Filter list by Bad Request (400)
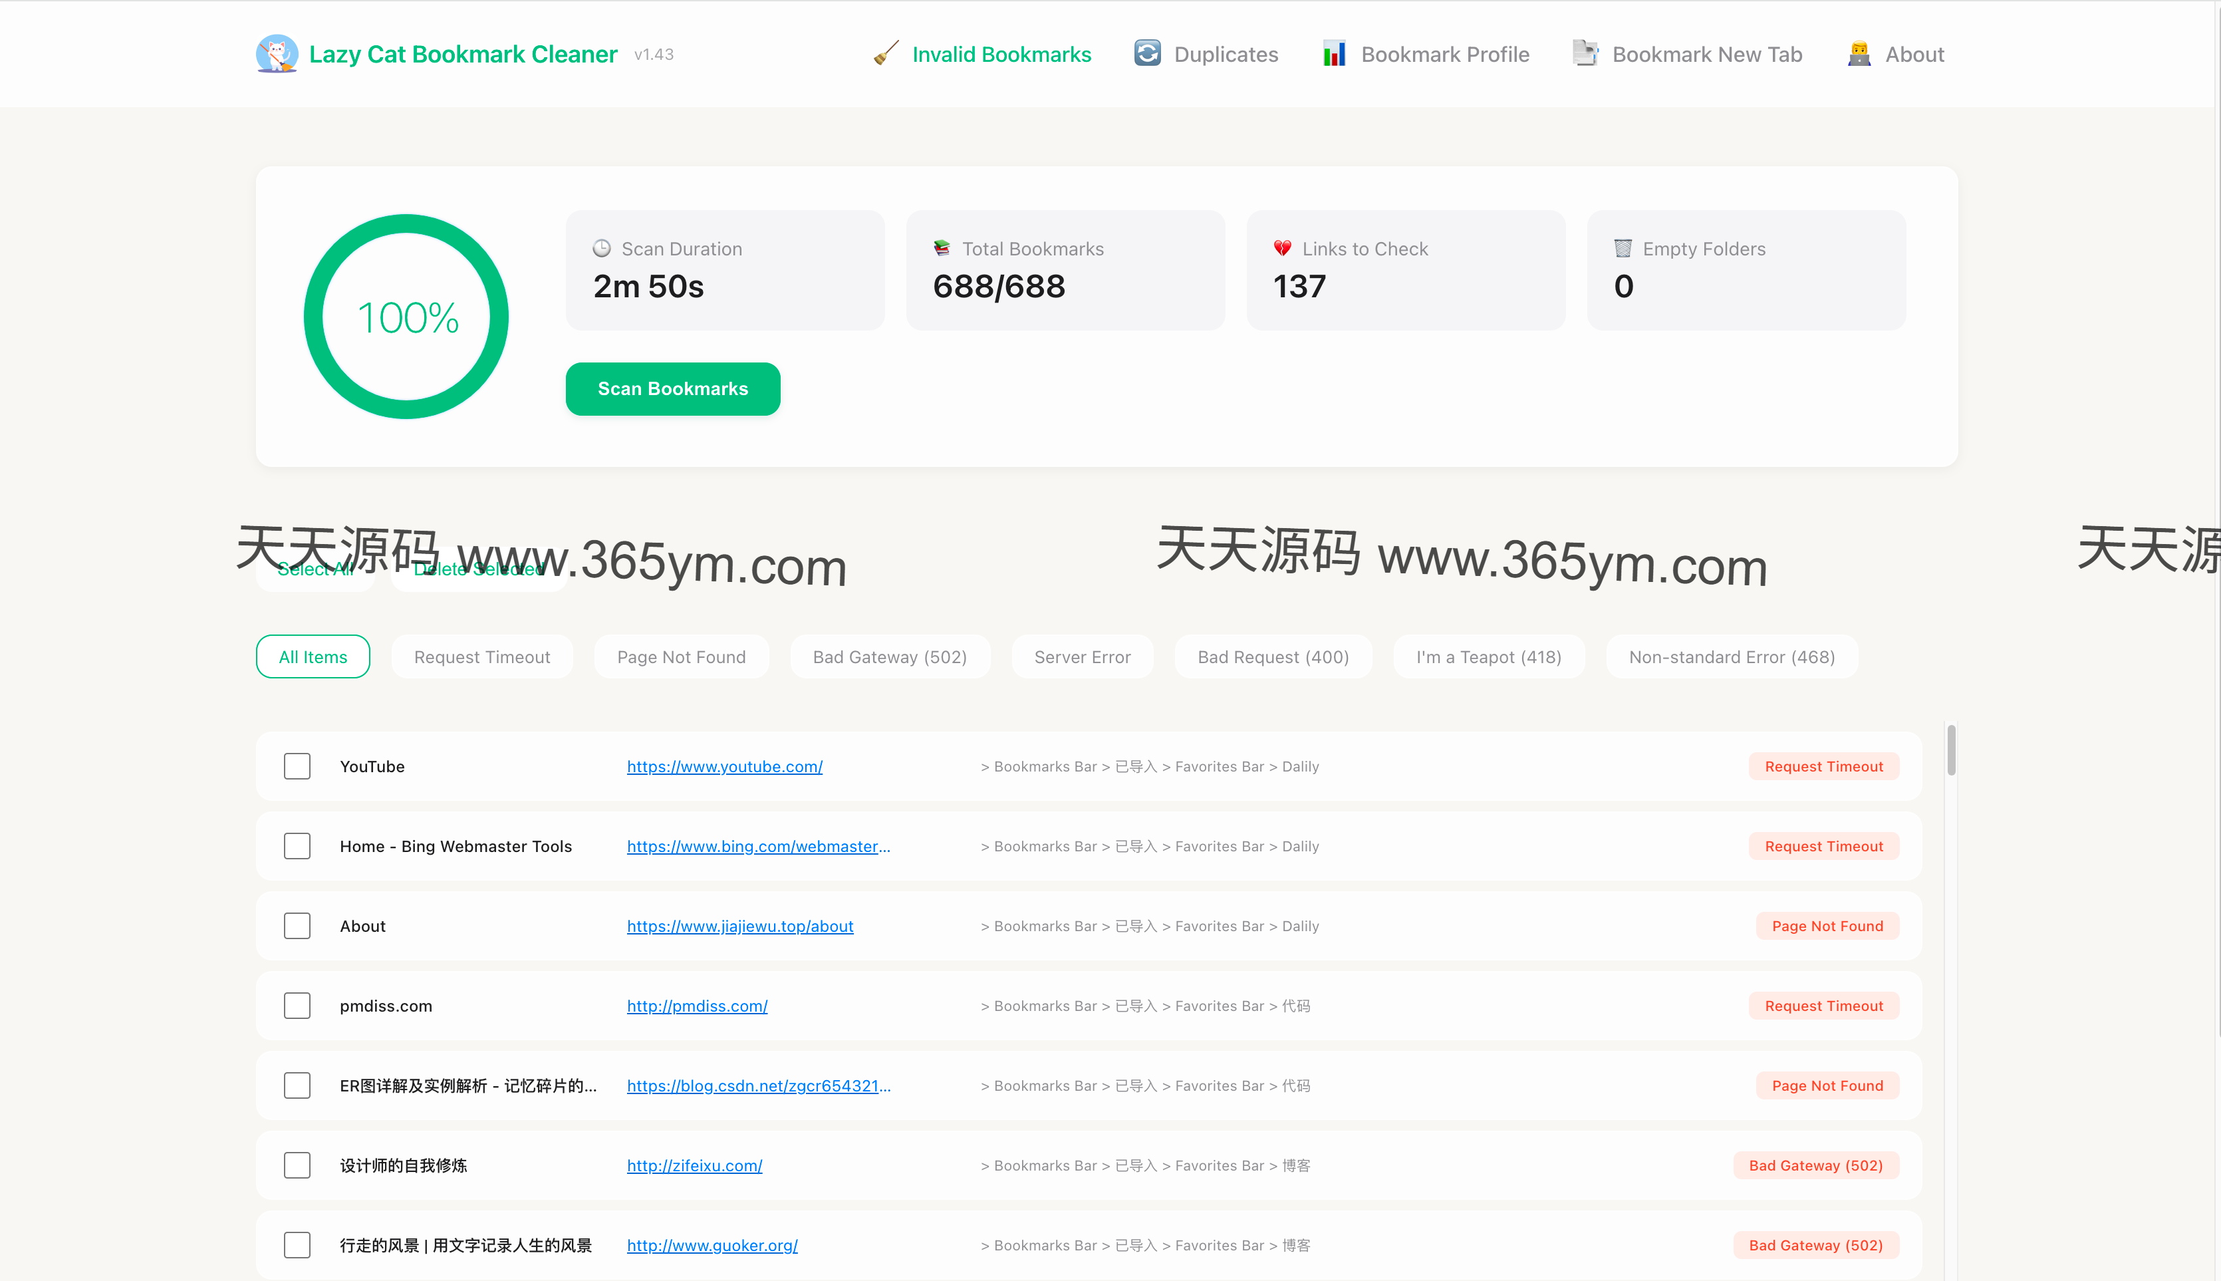The height and width of the screenshot is (1281, 2221). tap(1273, 656)
